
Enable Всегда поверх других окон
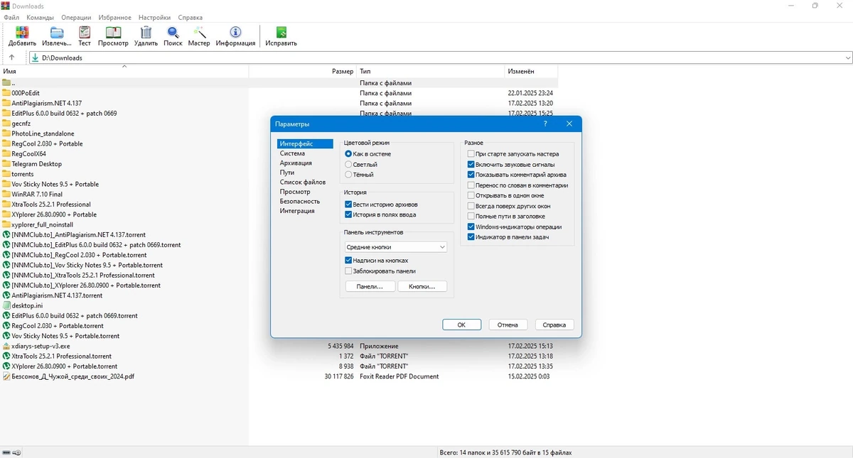tap(471, 206)
